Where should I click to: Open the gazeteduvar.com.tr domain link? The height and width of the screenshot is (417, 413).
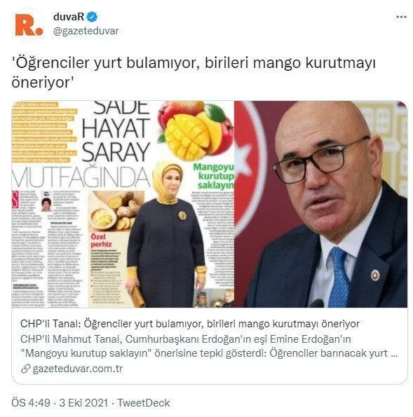point(77,369)
